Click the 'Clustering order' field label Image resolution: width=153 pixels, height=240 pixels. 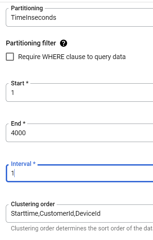[33, 204]
